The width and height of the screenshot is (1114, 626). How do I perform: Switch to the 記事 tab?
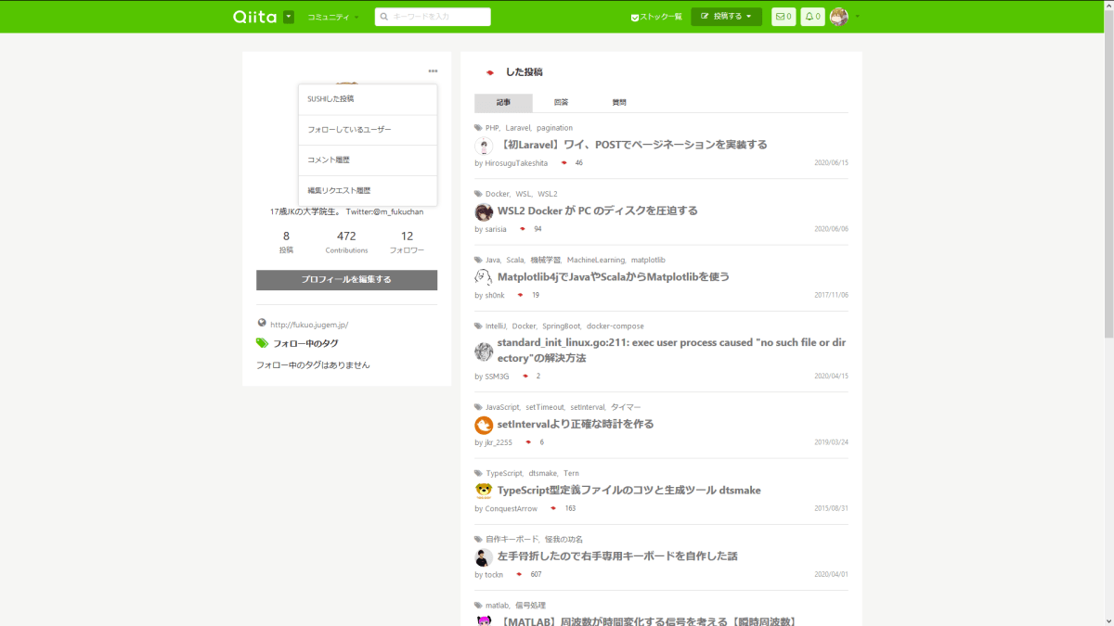click(503, 103)
